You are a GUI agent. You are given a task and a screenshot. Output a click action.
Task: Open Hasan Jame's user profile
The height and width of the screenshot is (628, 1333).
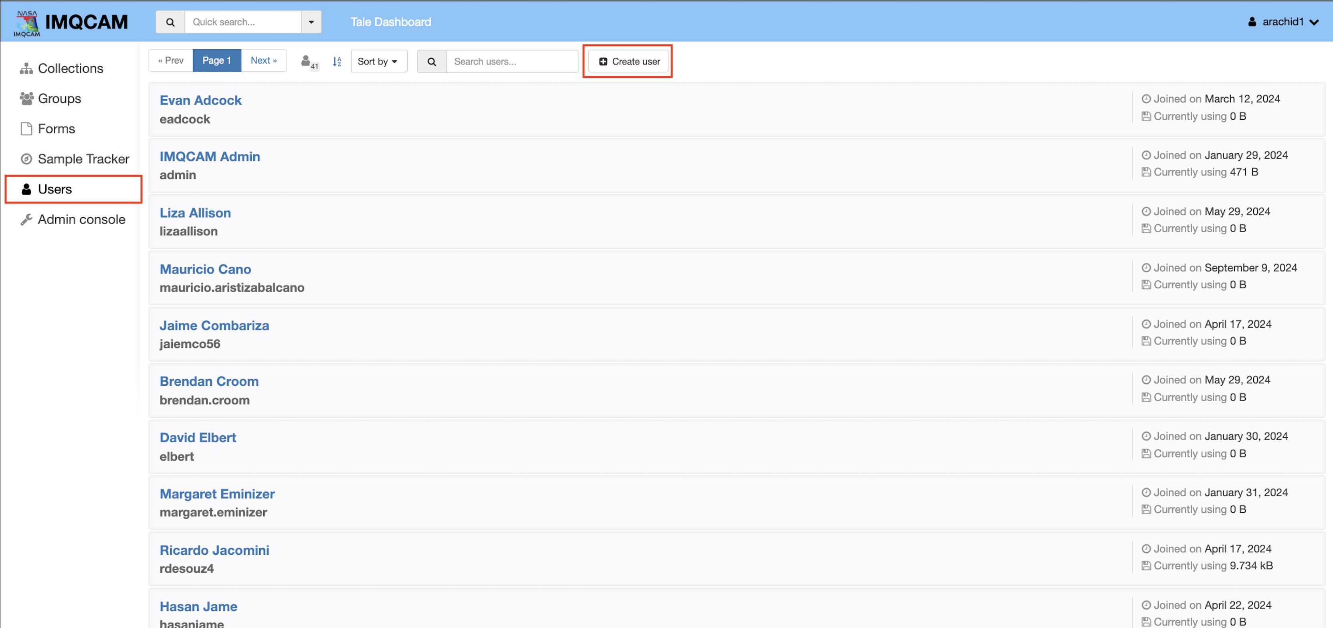click(x=198, y=606)
